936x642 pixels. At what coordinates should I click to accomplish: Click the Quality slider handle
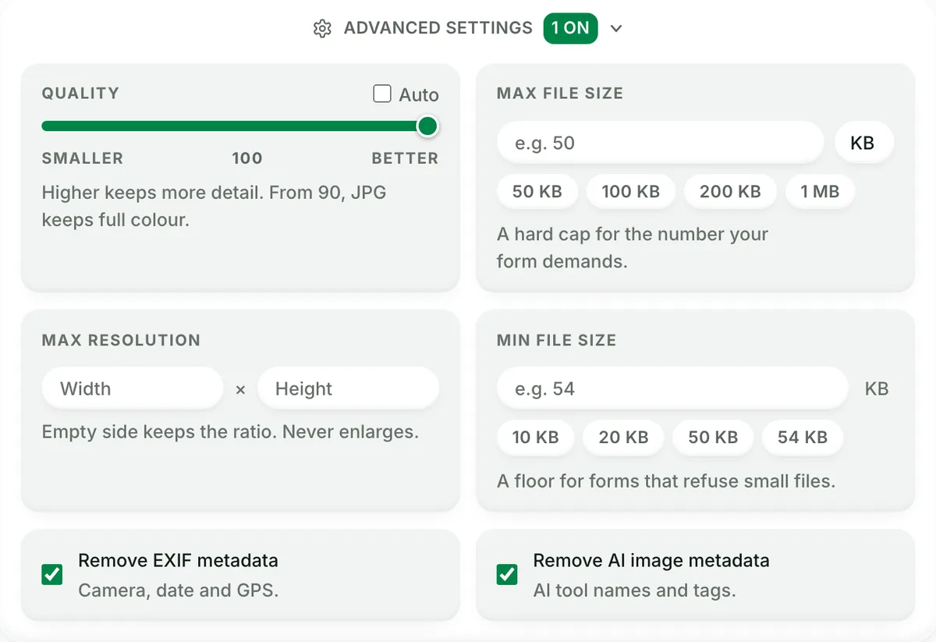point(427,126)
